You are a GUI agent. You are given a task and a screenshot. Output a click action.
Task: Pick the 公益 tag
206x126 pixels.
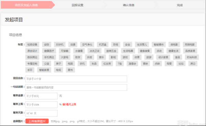coord(47,64)
